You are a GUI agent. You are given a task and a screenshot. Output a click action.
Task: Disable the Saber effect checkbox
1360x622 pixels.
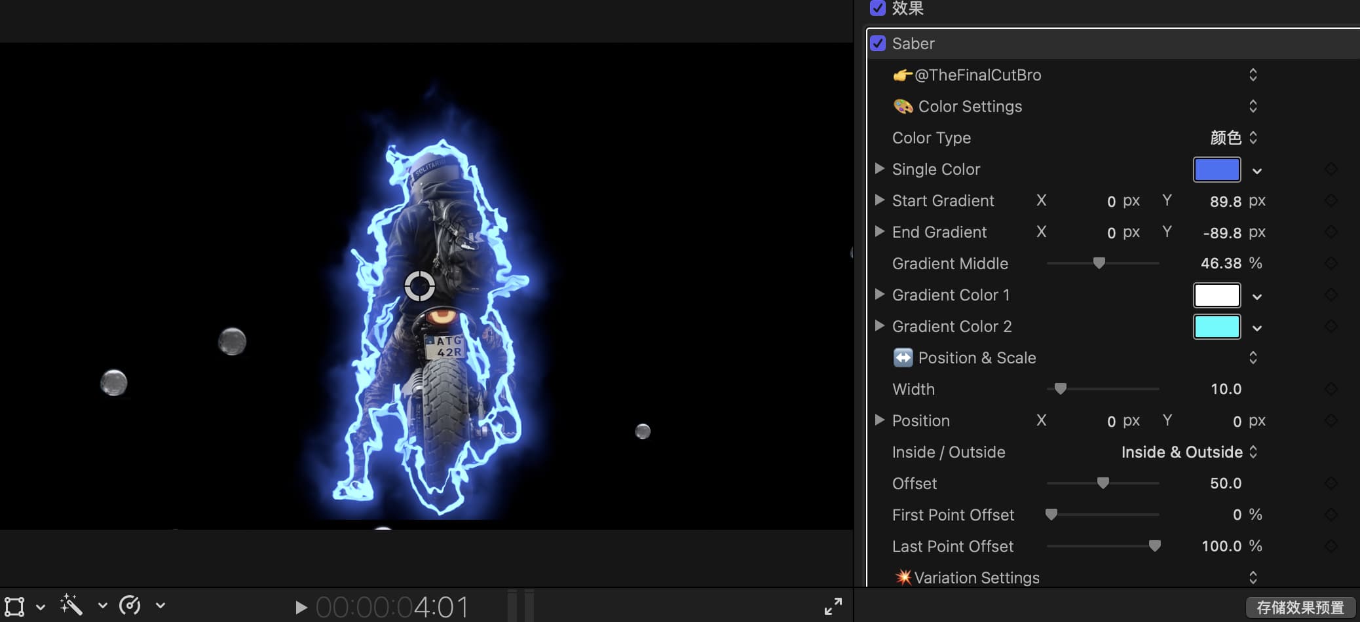(x=878, y=43)
